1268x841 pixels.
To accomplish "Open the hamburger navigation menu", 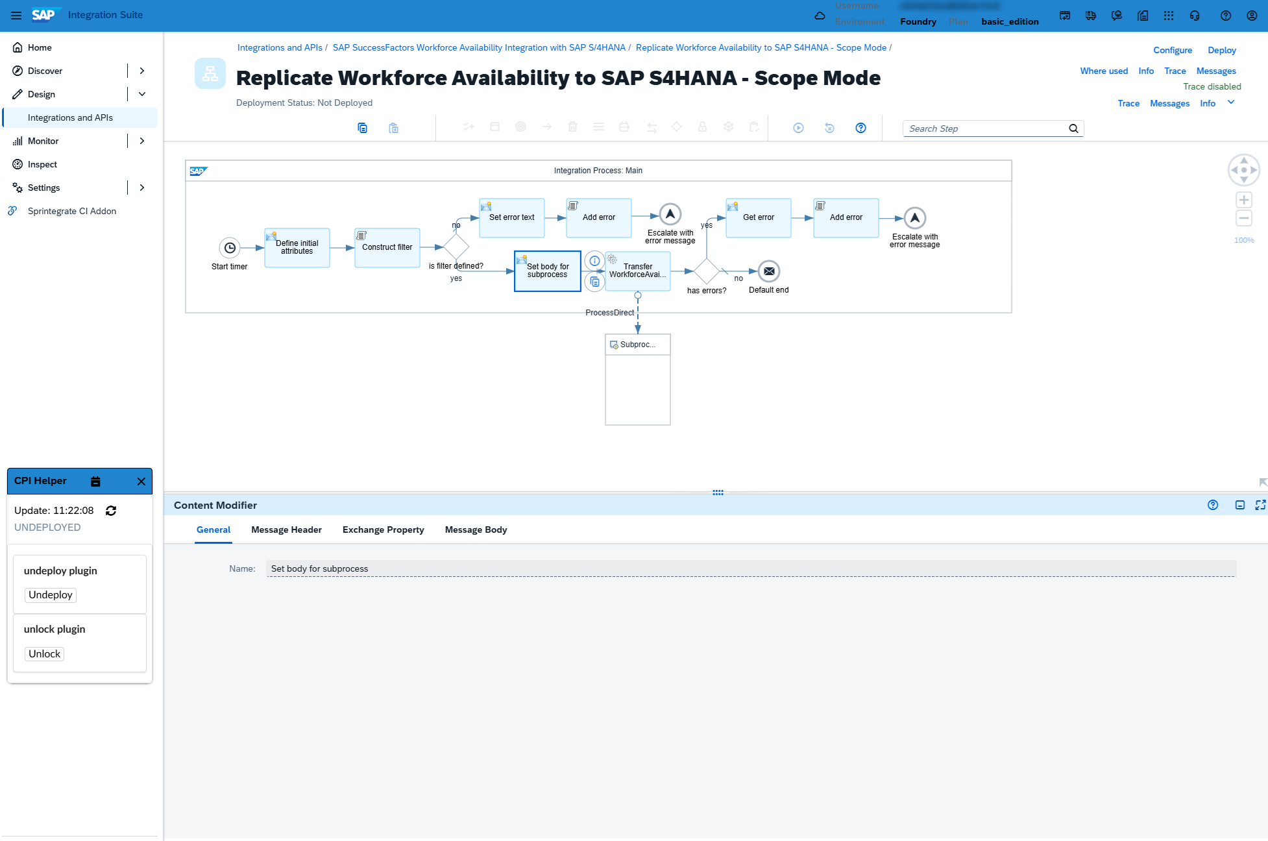I will click(16, 15).
